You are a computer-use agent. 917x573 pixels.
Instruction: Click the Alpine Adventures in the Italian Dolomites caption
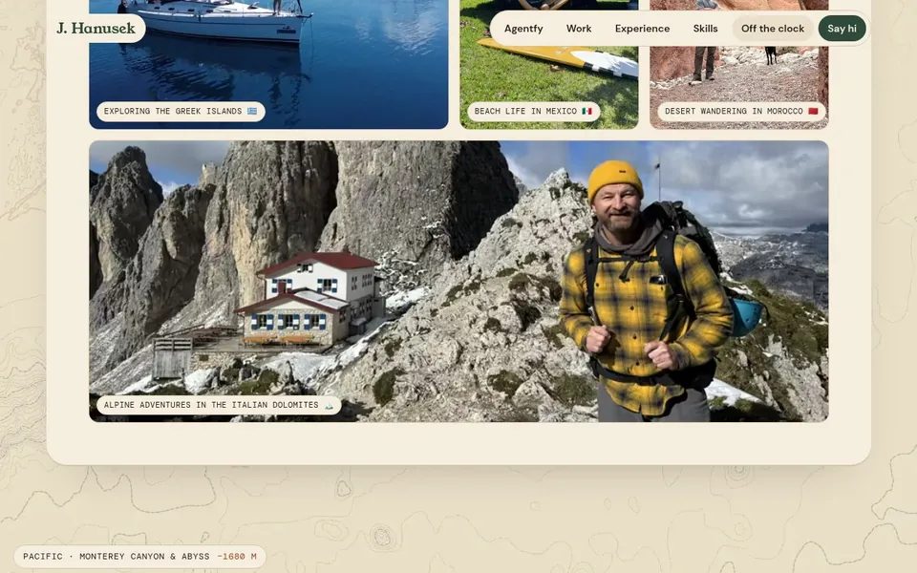219,405
